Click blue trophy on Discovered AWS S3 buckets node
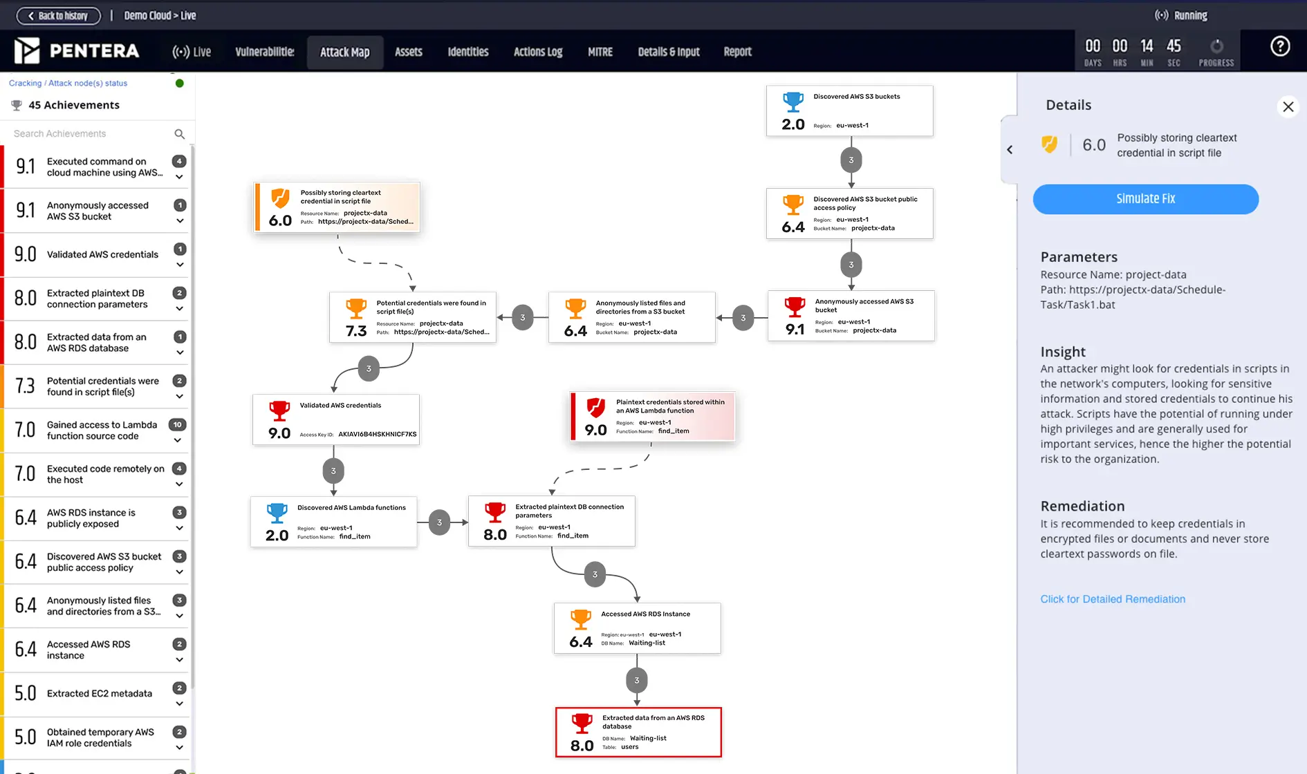The height and width of the screenshot is (774, 1307). [793, 102]
